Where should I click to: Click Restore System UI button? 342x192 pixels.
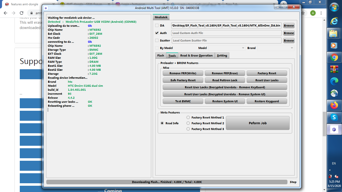pos(225,101)
